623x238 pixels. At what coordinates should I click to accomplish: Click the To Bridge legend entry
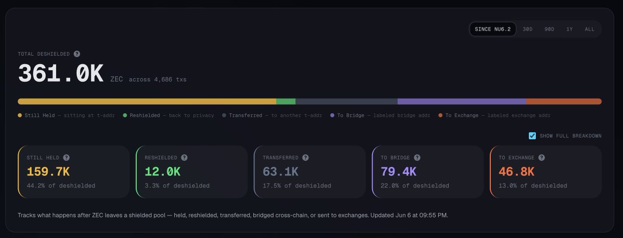click(380, 115)
